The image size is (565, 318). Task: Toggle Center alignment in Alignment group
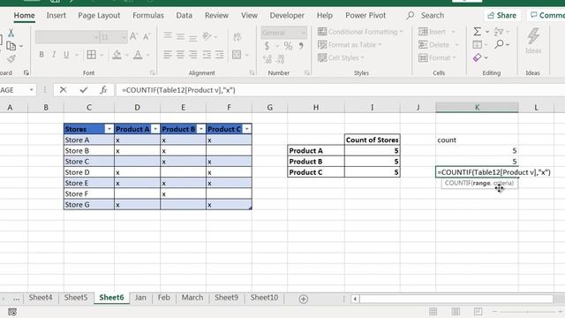(180, 55)
